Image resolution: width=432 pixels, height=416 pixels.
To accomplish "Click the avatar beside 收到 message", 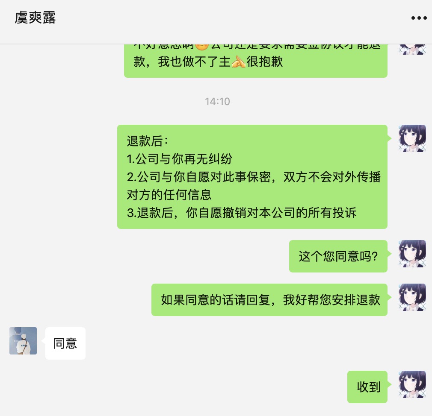I will tap(412, 384).
